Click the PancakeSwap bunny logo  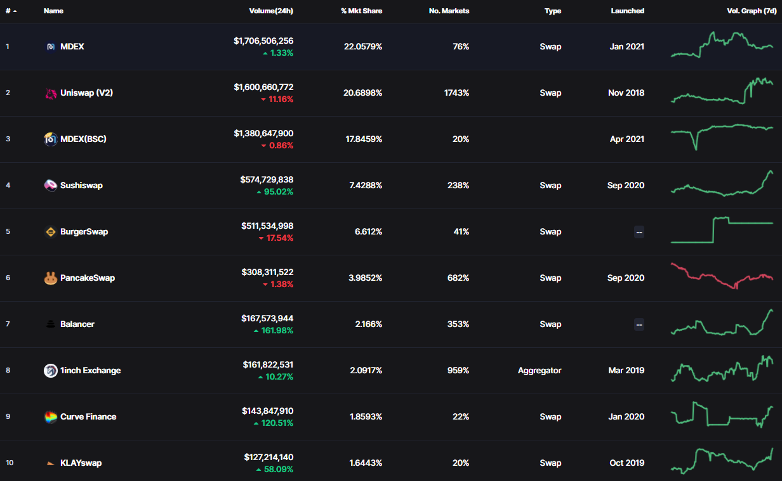(51, 278)
